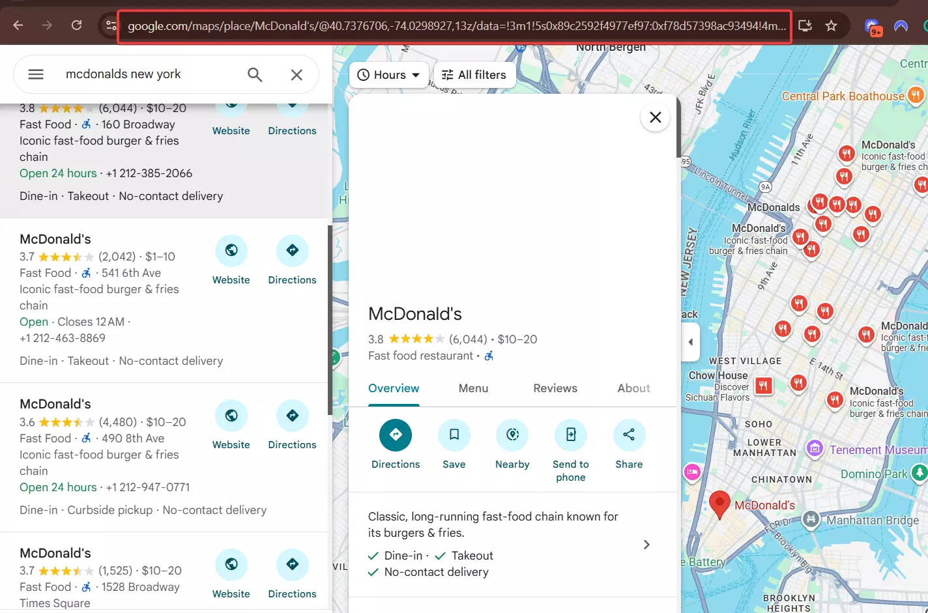Open the hamburger menu in search box
Image resolution: width=928 pixels, height=613 pixels.
36,74
